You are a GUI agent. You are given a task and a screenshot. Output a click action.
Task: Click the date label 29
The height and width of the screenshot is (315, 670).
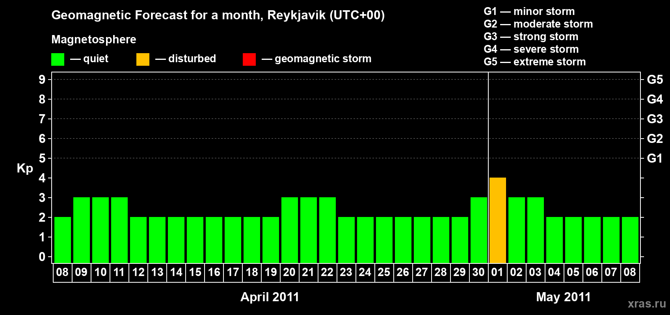click(x=460, y=272)
